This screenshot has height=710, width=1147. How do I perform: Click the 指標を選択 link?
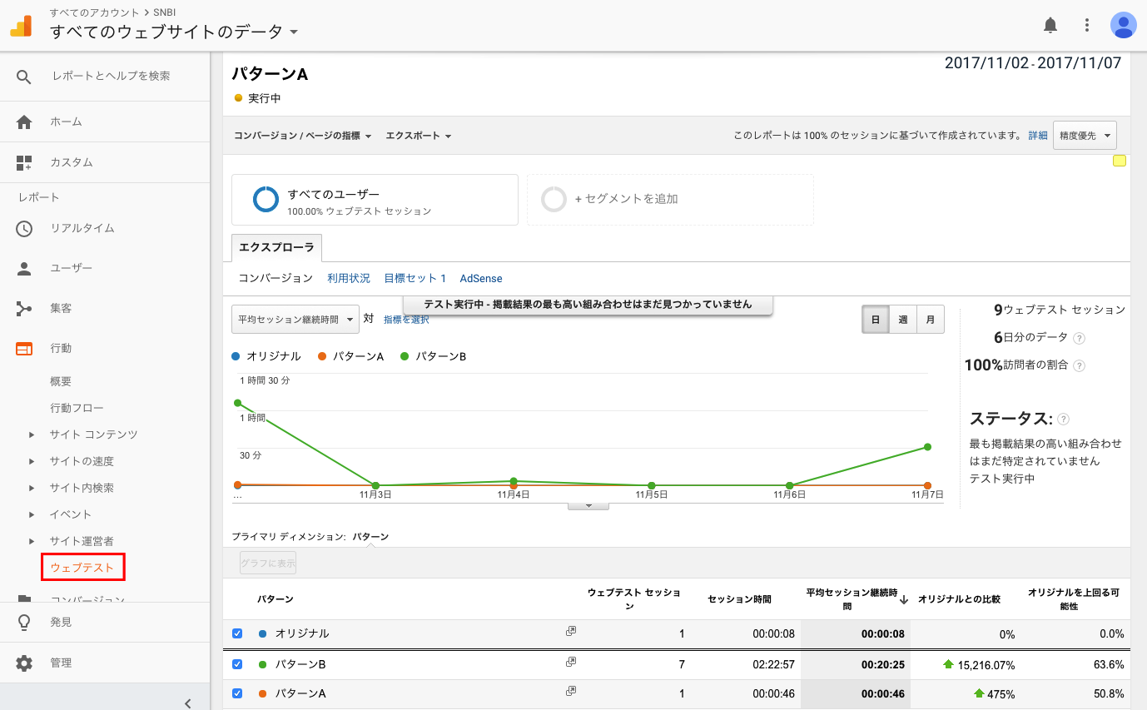point(406,320)
